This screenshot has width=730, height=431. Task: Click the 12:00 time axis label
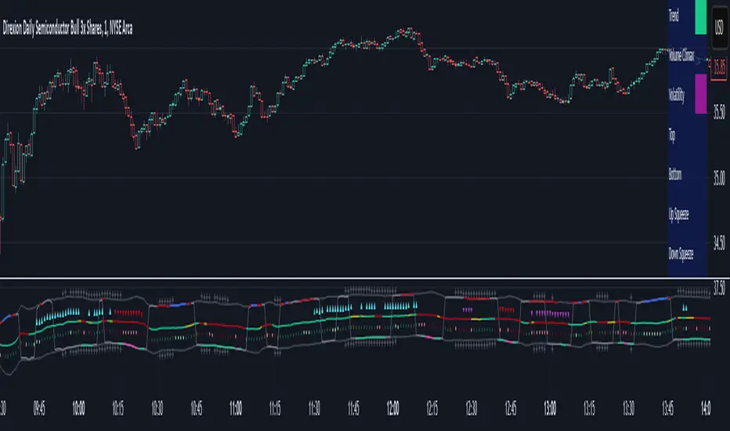click(392, 408)
